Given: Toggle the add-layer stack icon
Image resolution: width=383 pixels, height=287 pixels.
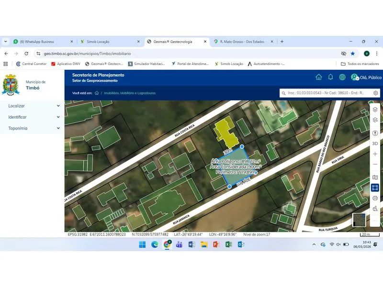Looking at the screenshot, I should pyautogui.click(x=375, y=120).
